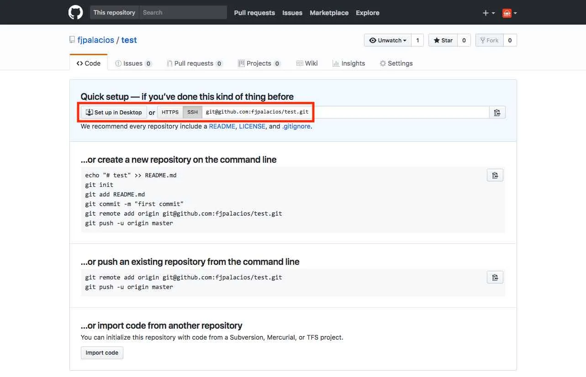The image size is (586, 377).
Task: Open the Insights tab
Action: click(348, 63)
